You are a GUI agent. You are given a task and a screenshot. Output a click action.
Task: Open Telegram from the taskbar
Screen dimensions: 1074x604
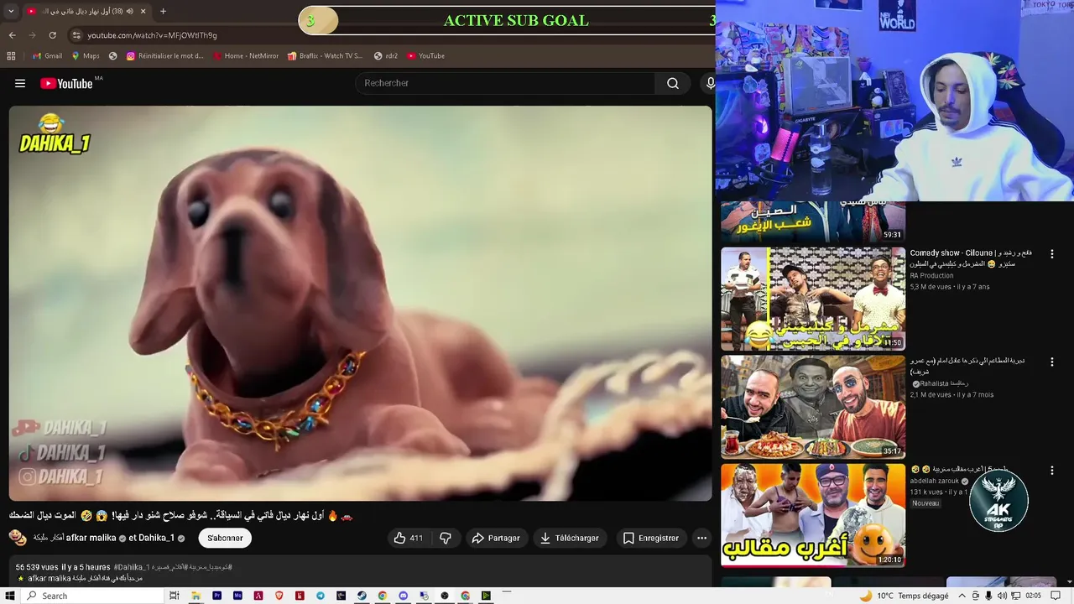[320, 596]
